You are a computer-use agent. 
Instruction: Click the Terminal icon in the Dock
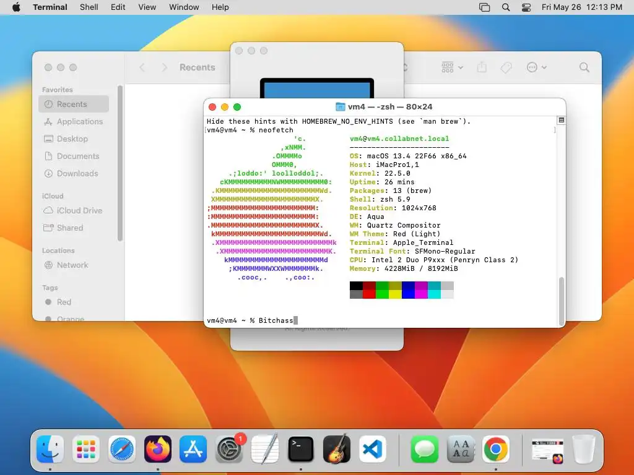point(301,449)
